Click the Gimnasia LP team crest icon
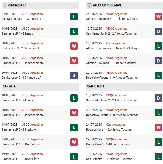 click(5, 5)
